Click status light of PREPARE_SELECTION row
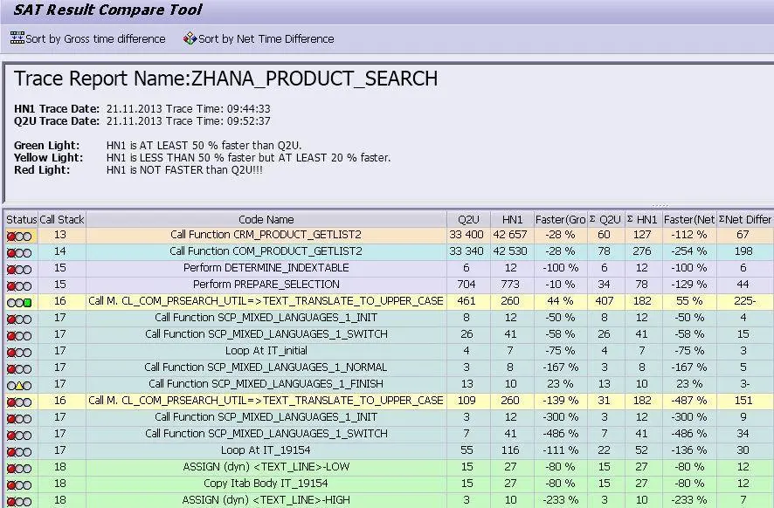Screen dimensions: 774x508 [18, 286]
